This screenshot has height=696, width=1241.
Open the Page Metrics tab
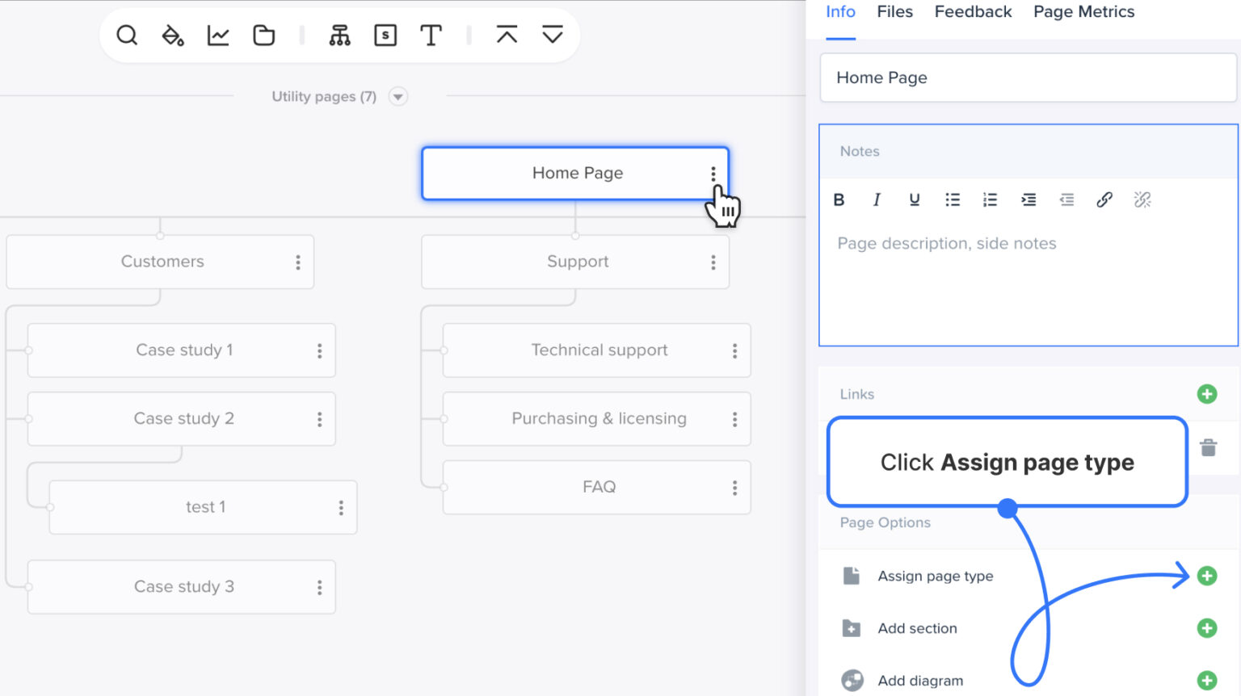[x=1083, y=12]
